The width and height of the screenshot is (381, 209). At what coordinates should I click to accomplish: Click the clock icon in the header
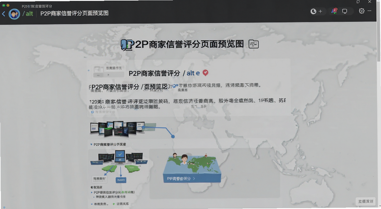[313, 11]
